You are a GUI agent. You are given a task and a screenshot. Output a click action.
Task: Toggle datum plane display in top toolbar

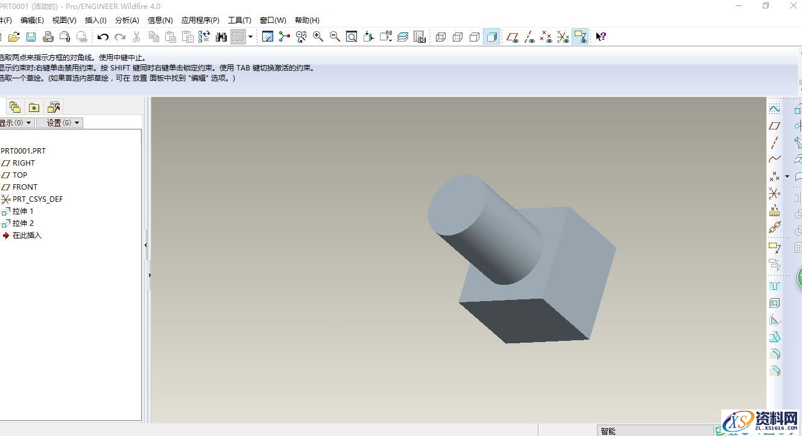[x=513, y=37]
